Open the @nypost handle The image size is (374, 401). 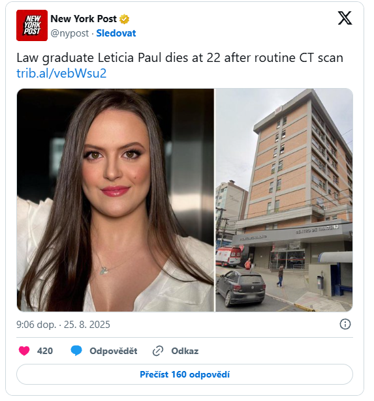[x=70, y=33]
